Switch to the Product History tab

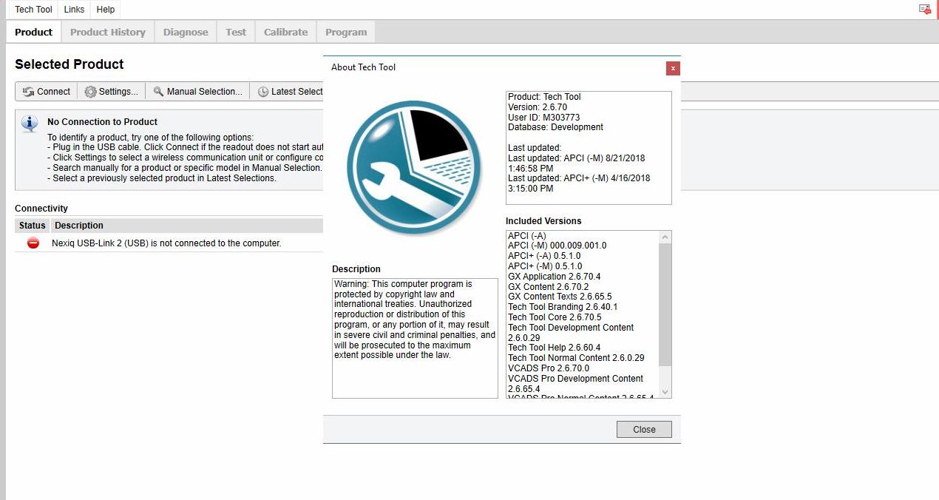coord(108,32)
